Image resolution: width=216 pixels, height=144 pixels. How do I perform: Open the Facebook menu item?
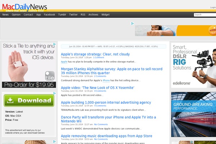coord(49,15)
